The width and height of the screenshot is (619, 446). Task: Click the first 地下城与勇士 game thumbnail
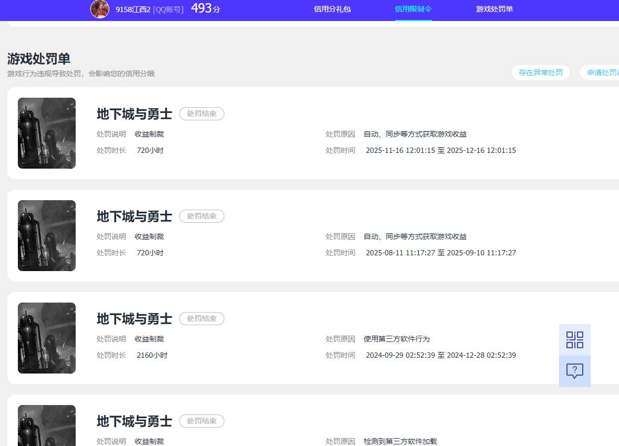click(46, 133)
